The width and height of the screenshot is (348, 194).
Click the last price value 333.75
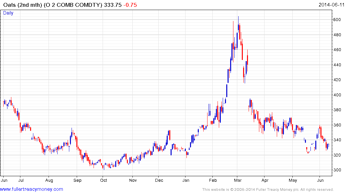click(113, 5)
